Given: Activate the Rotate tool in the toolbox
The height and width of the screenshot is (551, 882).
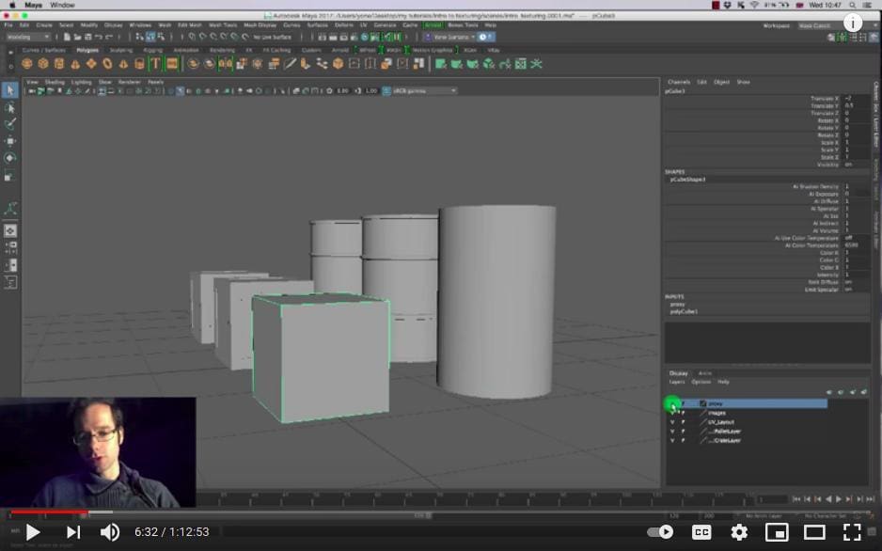Looking at the screenshot, I should [x=10, y=159].
